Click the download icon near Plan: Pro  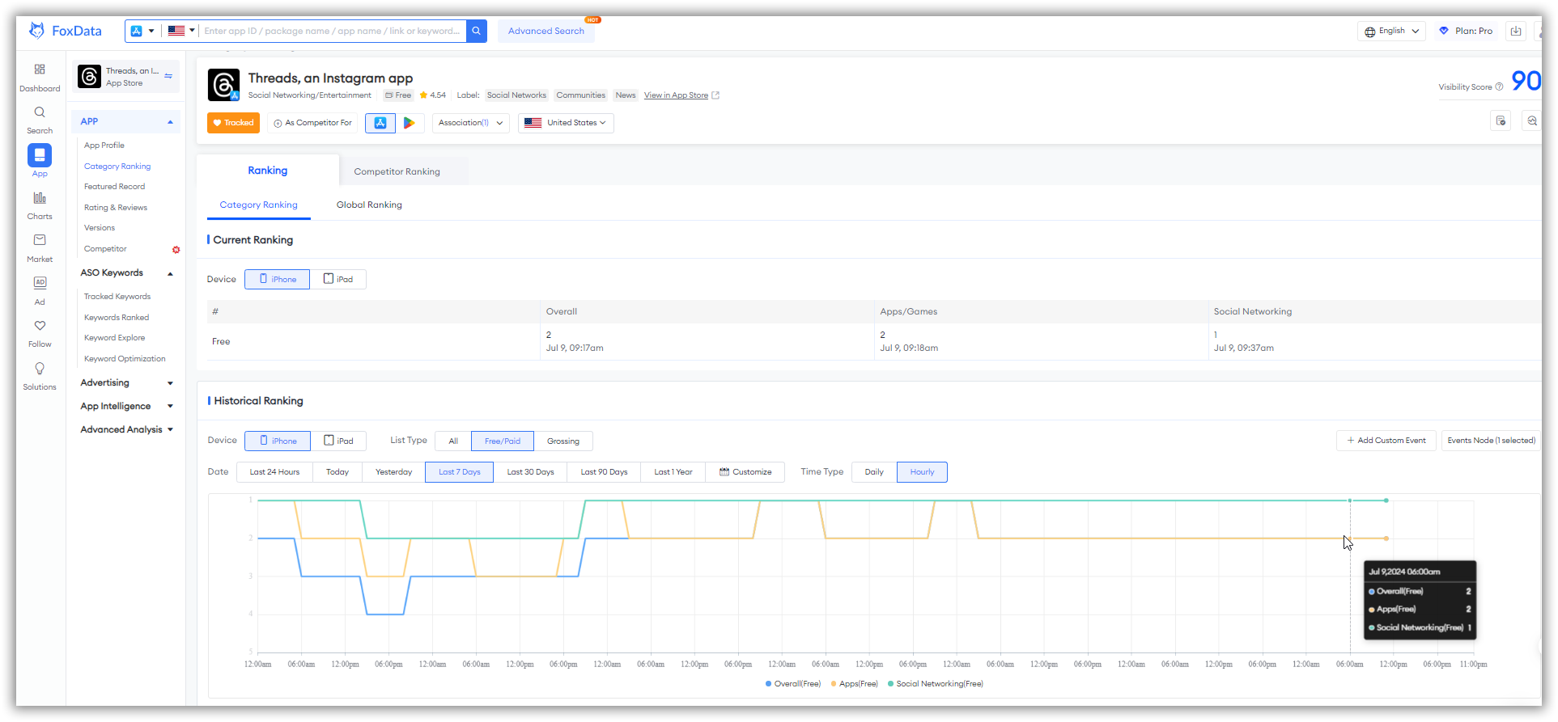1516,31
